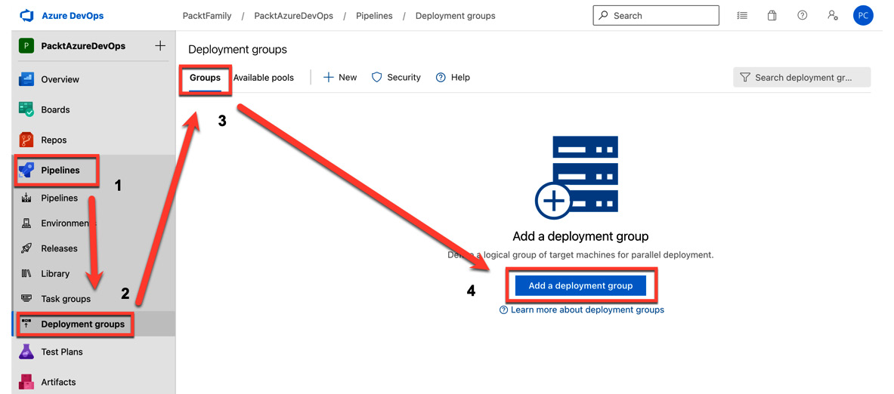Open PacktAzureDevOps breadcrumb link

(x=294, y=16)
